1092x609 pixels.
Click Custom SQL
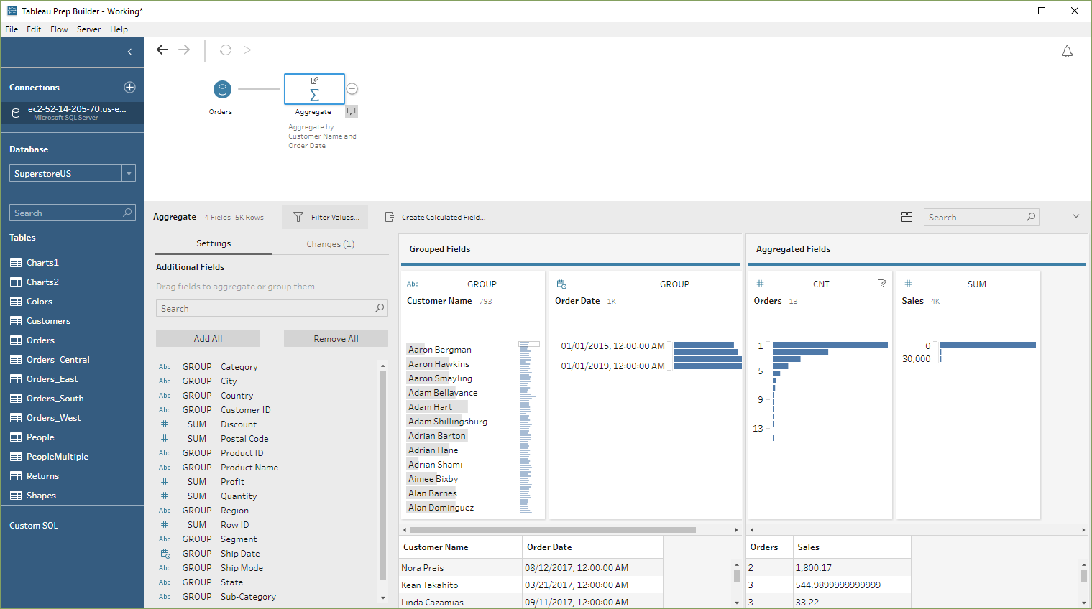click(x=34, y=526)
